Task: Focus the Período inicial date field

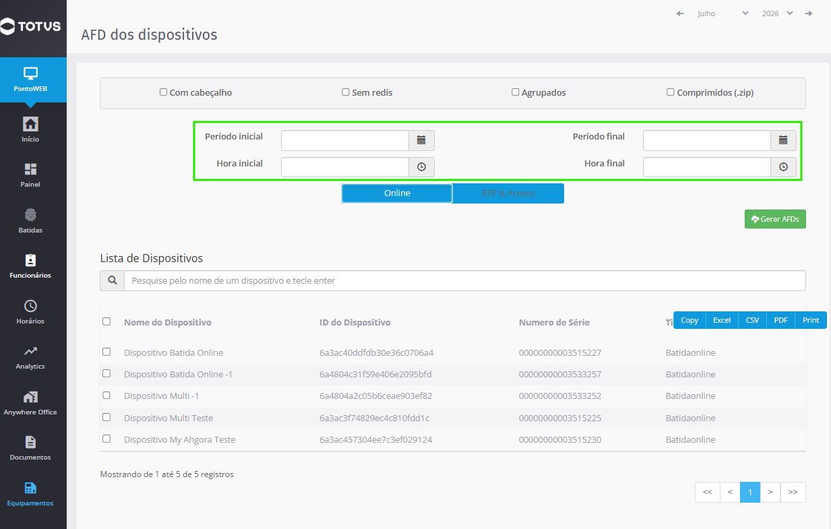Action: coord(345,140)
